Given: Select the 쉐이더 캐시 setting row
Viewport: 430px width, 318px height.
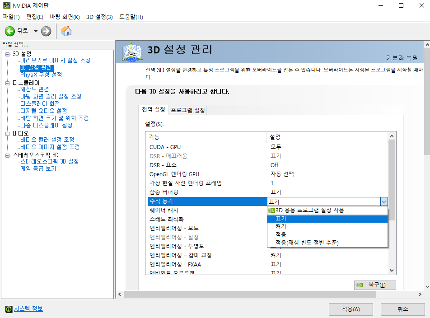Looking at the screenshot, I should (207, 210).
